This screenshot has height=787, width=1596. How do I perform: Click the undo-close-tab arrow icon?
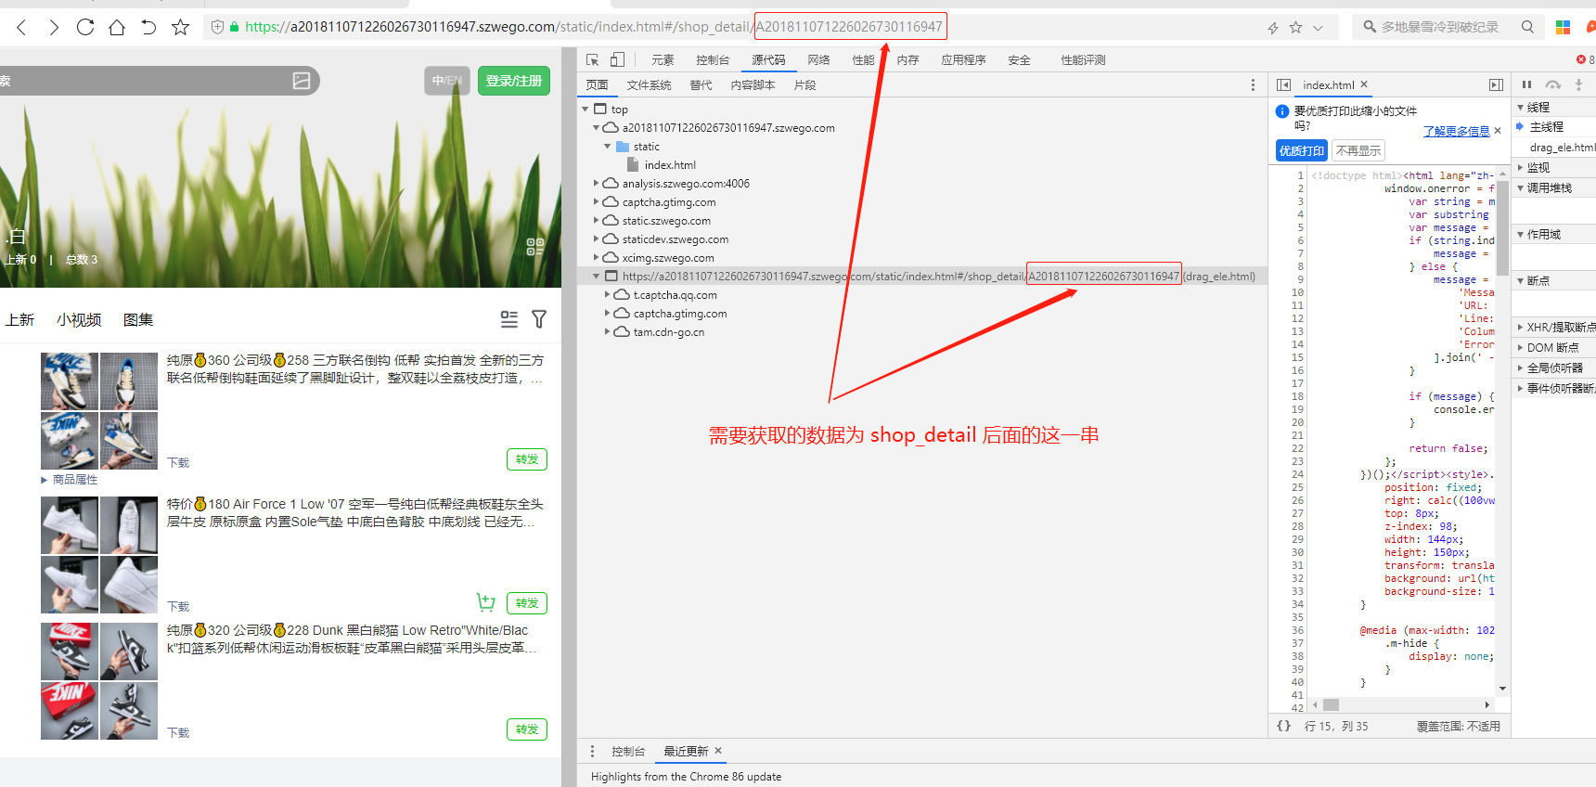coord(148,27)
